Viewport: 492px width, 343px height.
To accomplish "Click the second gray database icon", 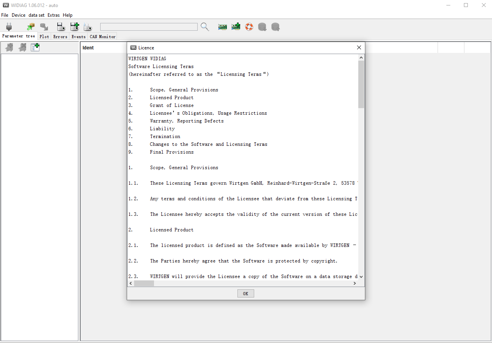I will [x=276, y=27].
